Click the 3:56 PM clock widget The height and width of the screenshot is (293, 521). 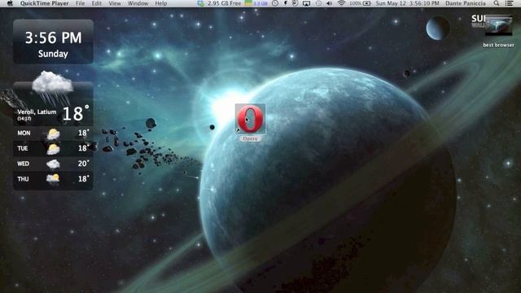pyautogui.click(x=53, y=42)
